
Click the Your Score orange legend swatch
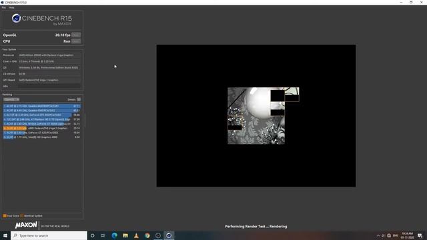[5, 216]
